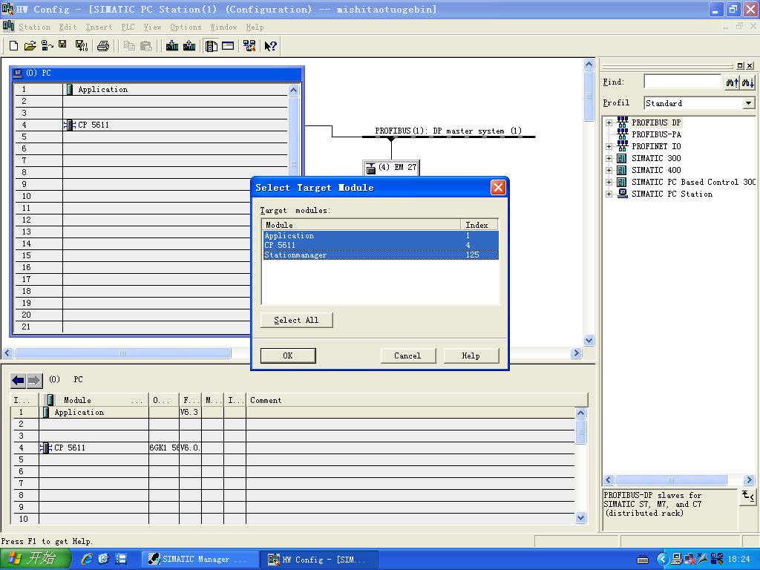
Task: Click the Find upward binoculars button
Action: tap(732, 82)
